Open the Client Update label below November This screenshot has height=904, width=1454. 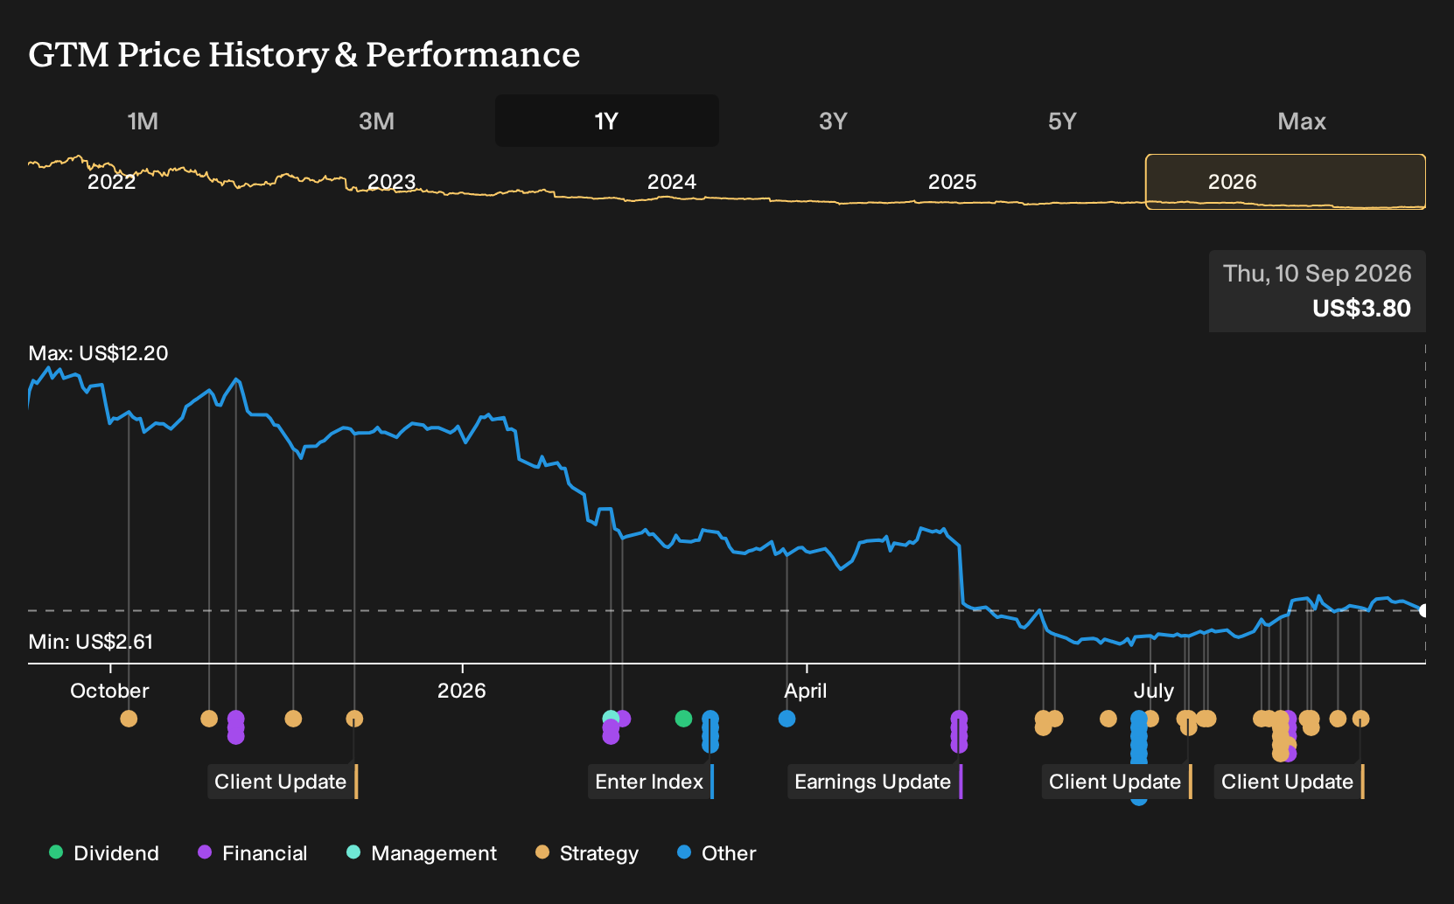coord(283,782)
